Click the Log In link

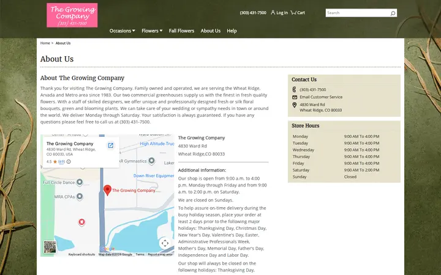point(282,13)
